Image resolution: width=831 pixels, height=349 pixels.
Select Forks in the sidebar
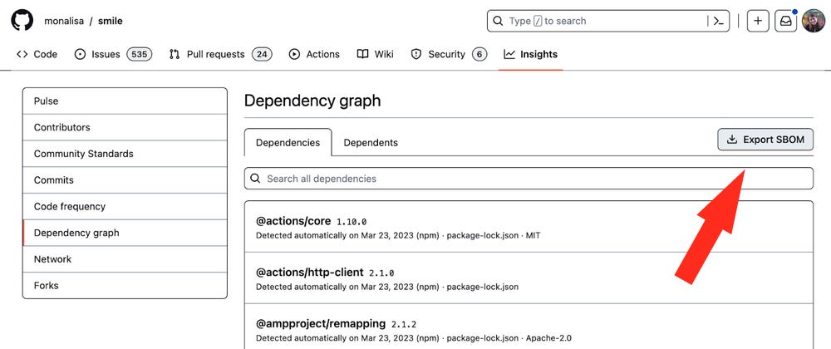click(125, 286)
